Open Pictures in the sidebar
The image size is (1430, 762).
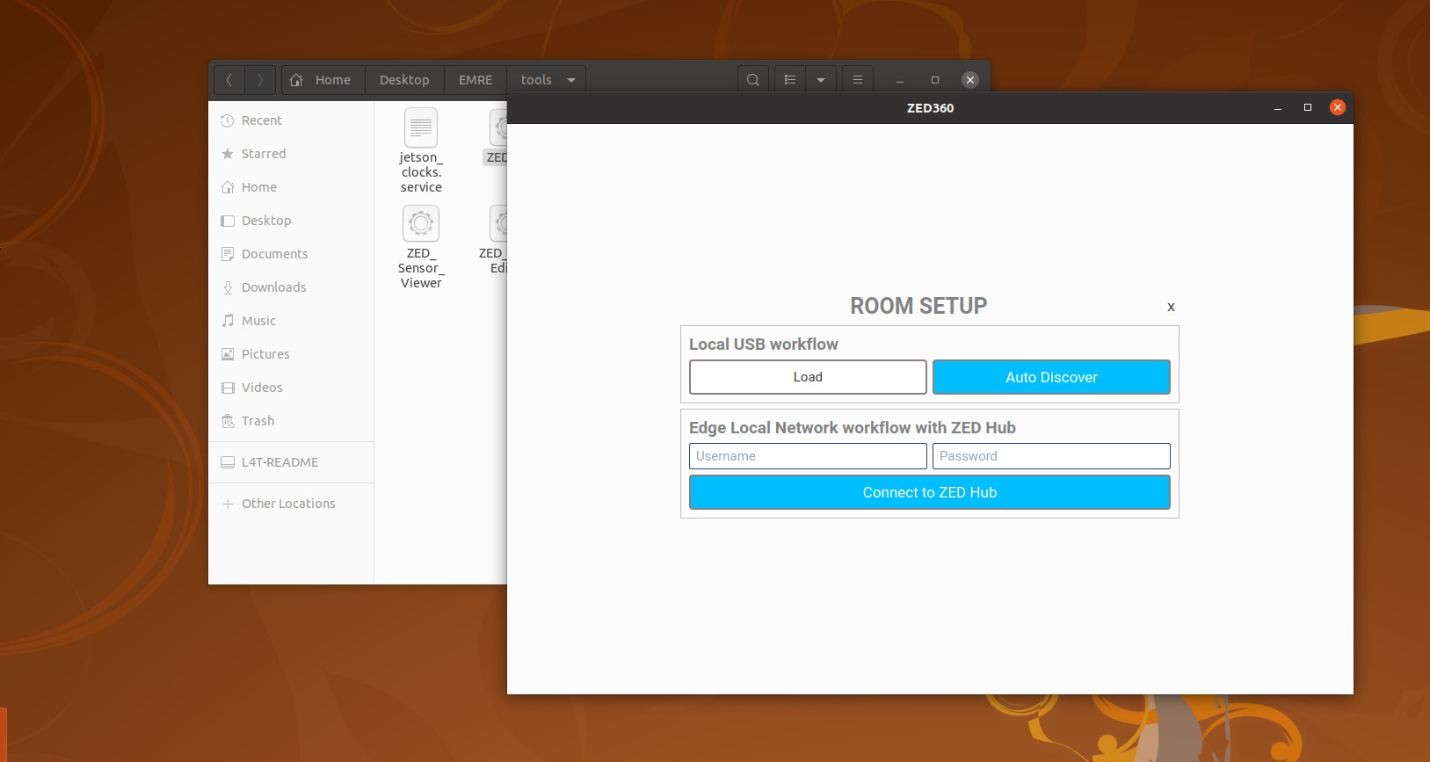pyautogui.click(x=291, y=354)
